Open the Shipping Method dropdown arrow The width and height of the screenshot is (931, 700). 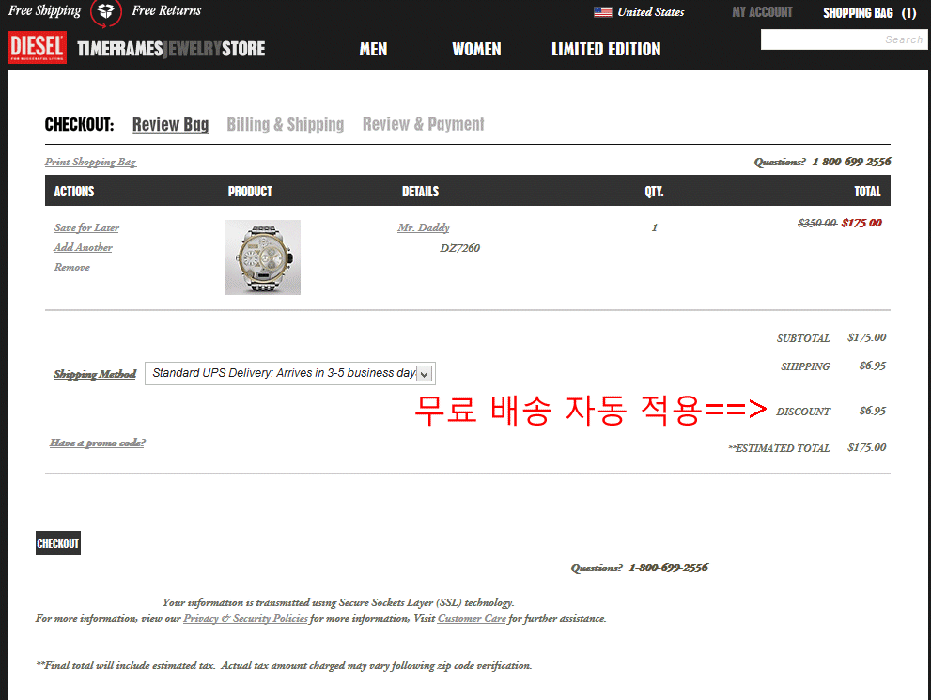[424, 374]
